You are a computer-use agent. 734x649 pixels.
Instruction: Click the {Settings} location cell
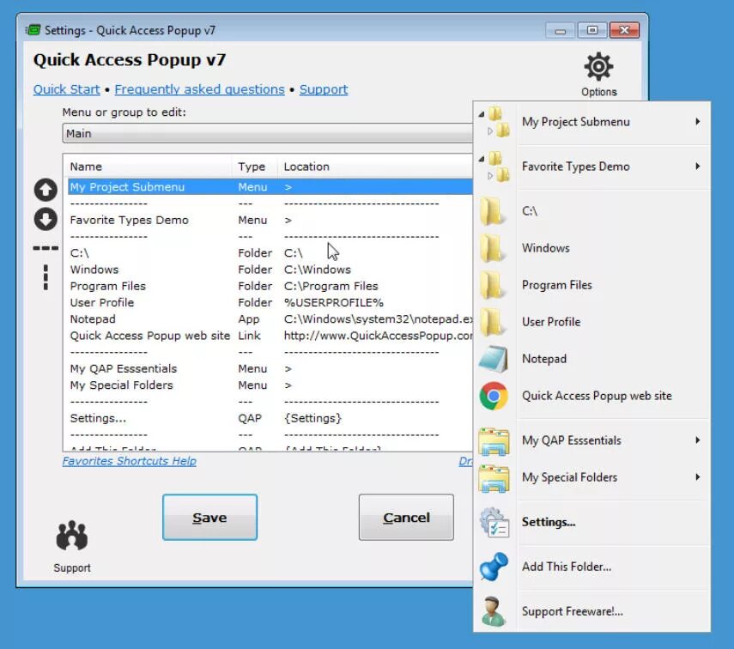tap(312, 418)
